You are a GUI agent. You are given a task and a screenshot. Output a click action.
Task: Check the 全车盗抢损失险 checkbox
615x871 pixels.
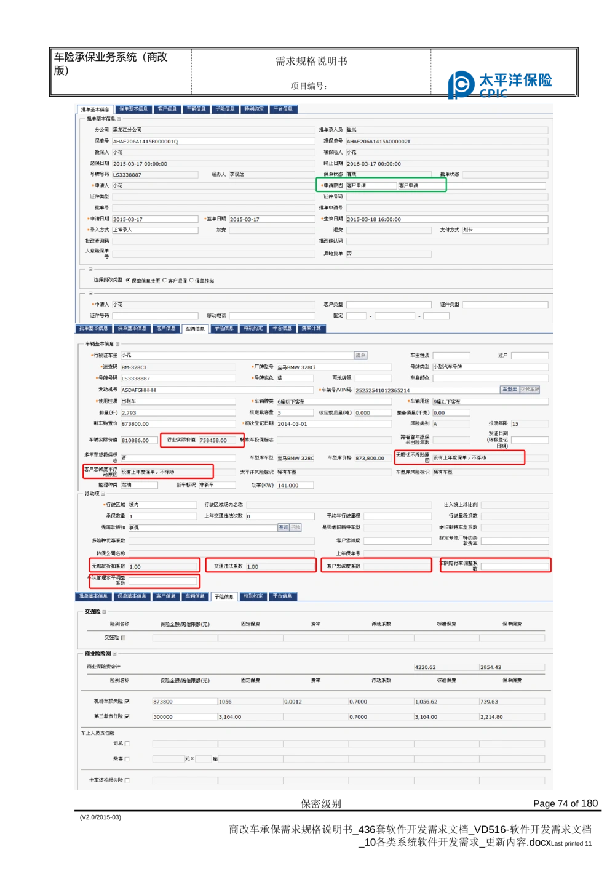[x=127, y=780]
